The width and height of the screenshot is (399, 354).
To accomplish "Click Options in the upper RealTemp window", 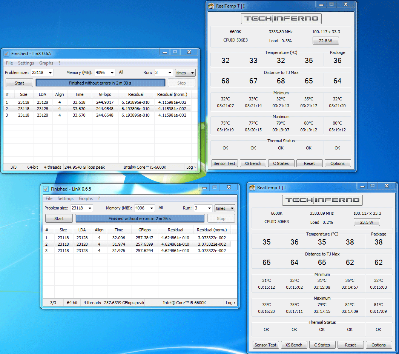I will 338,163.
